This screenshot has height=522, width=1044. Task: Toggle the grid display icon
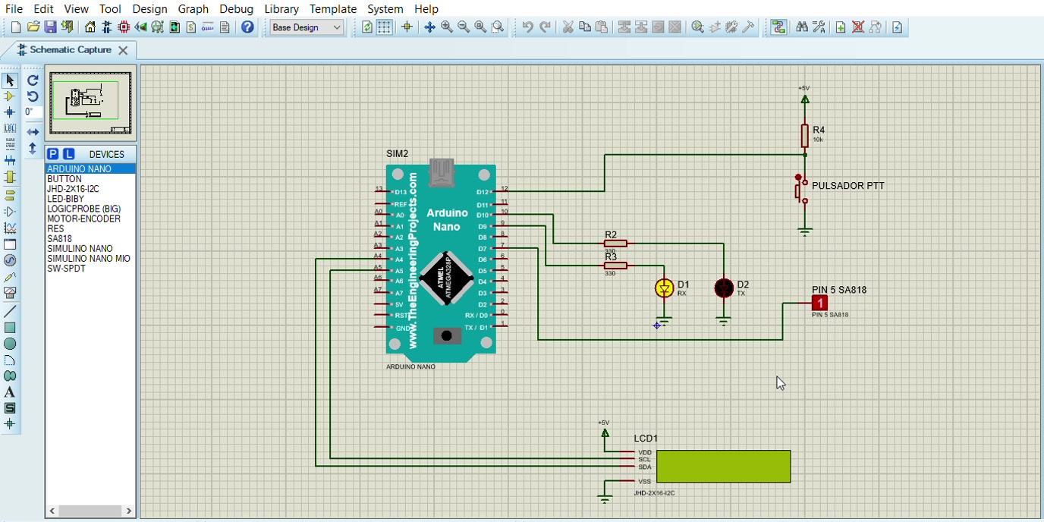pyautogui.click(x=385, y=27)
